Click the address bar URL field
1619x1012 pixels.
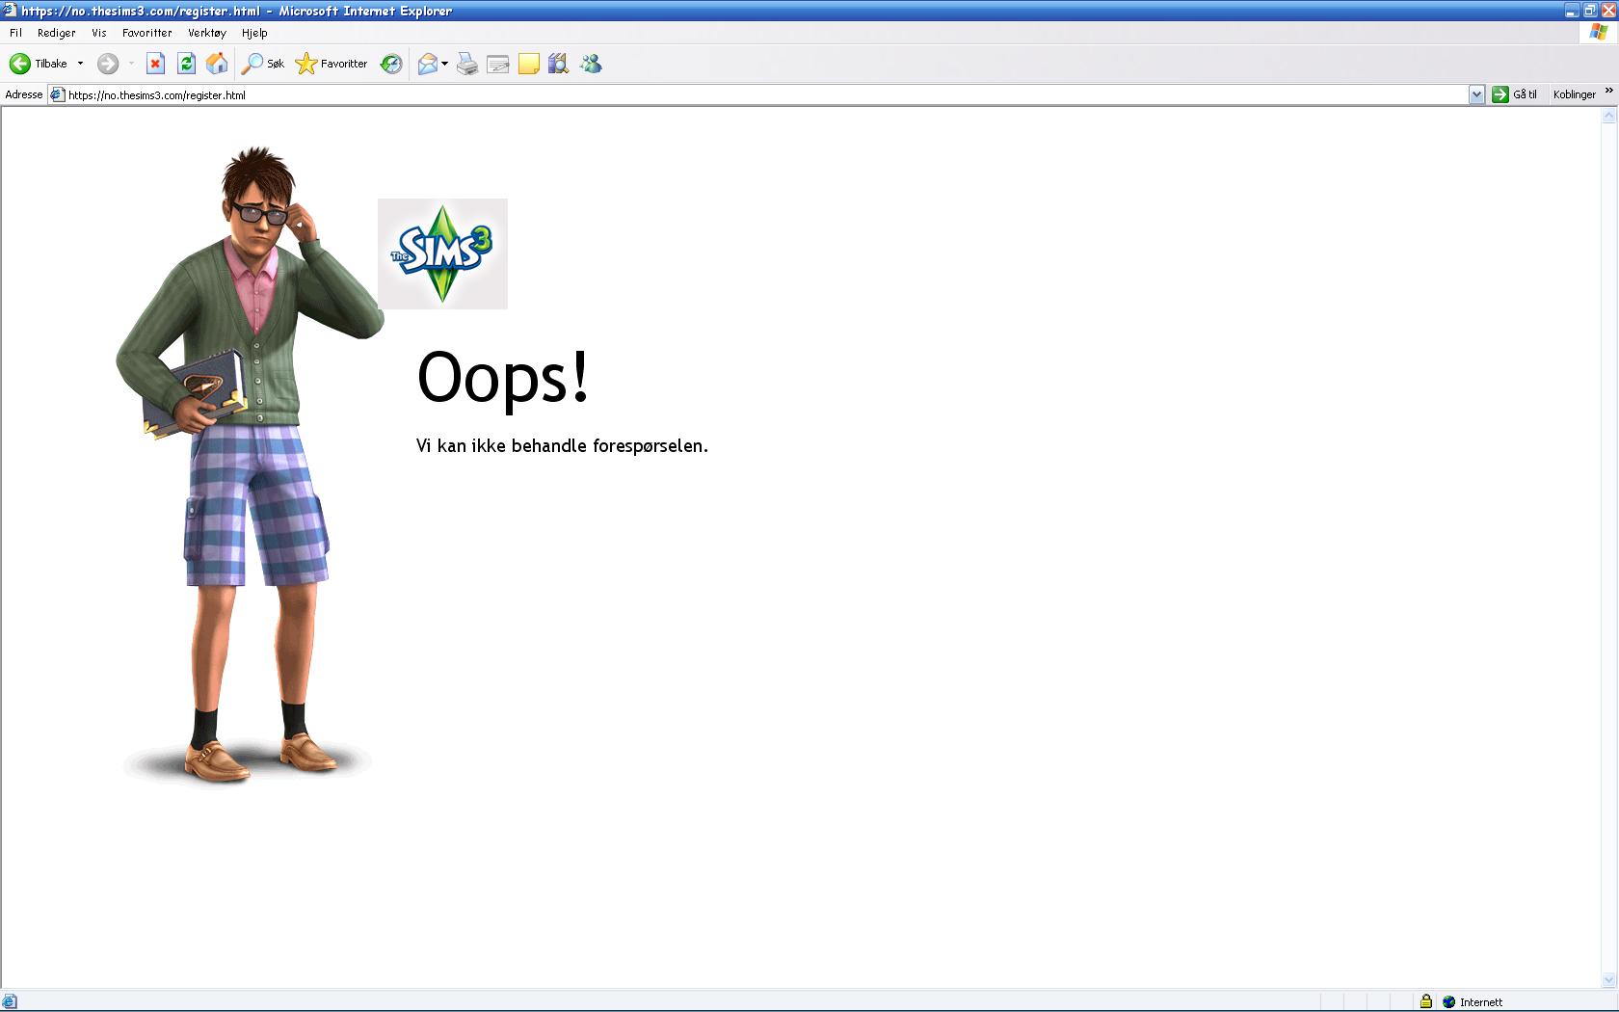point(765,94)
